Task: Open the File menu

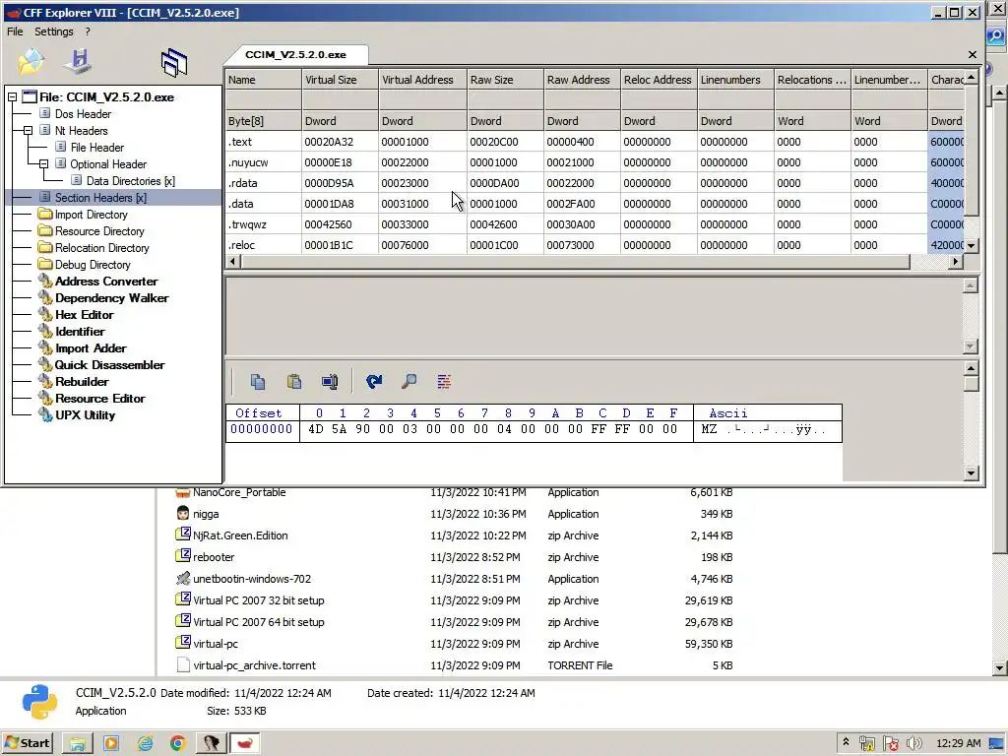Action: pos(15,31)
